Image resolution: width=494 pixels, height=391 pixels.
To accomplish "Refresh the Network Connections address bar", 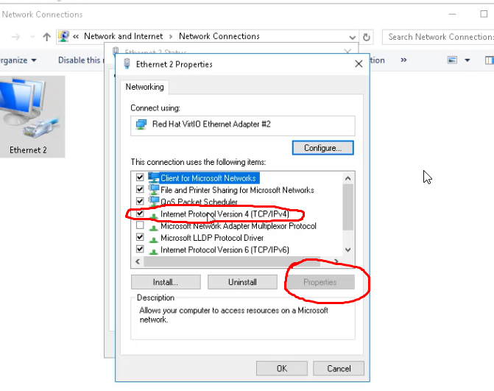I will pyautogui.click(x=367, y=37).
